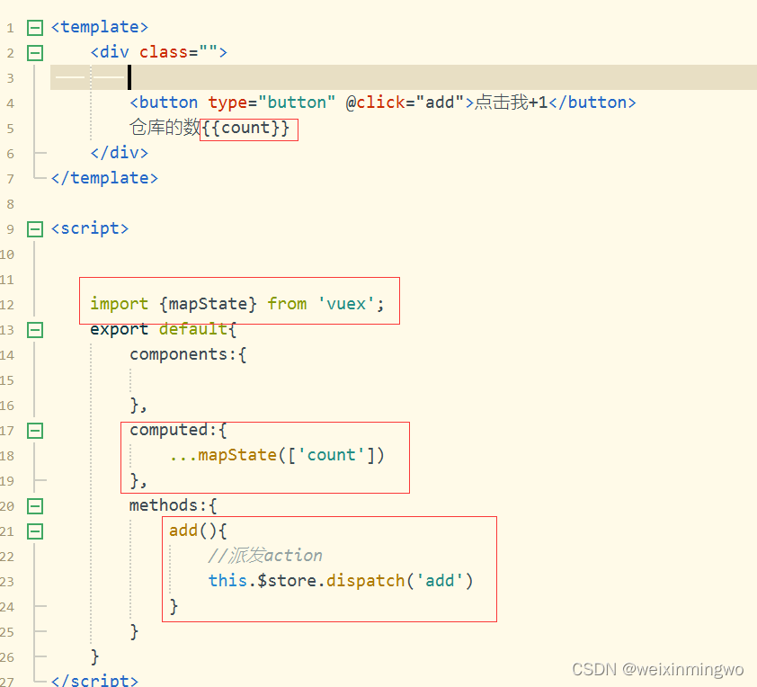The image size is (757, 687).
Task: Click export default on line 13
Action: point(163,329)
